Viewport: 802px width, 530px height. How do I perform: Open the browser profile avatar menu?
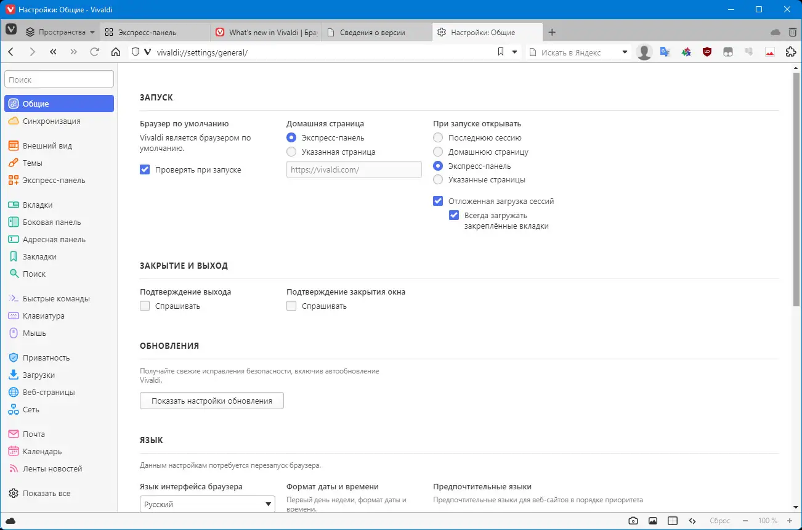pos(644,52)
